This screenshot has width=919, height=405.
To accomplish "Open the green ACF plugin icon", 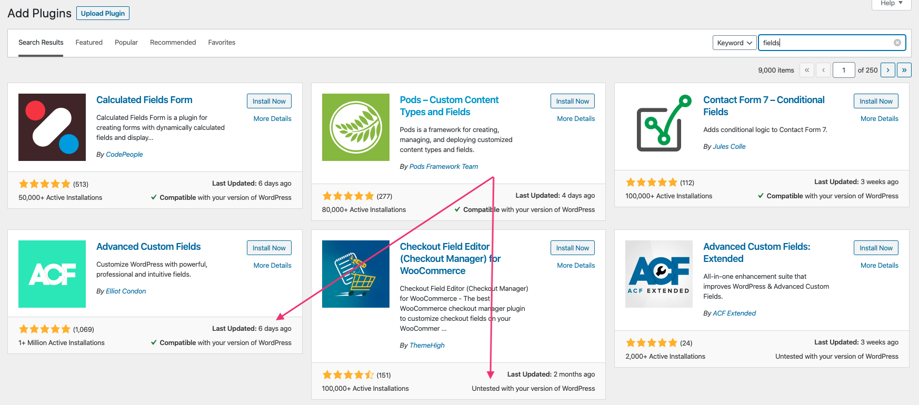I will pos(52,274).
